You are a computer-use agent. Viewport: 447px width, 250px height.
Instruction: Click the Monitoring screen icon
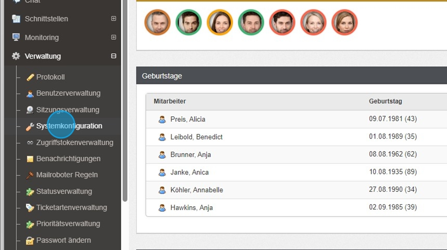coord(16,37)
